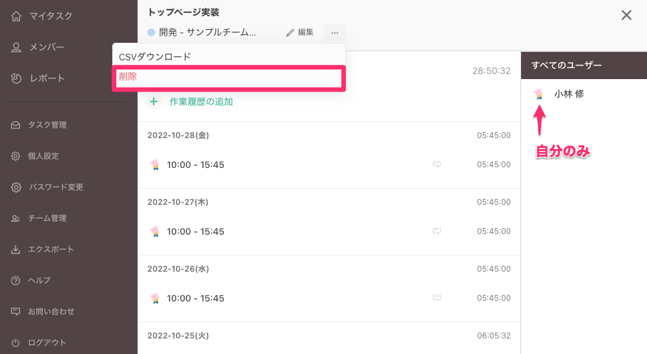Open the エクスポート export page
The image size is (647, 354).
(x=51, y=250)
